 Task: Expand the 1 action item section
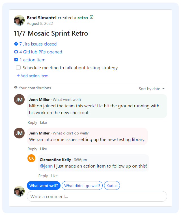tap(32, 60)
